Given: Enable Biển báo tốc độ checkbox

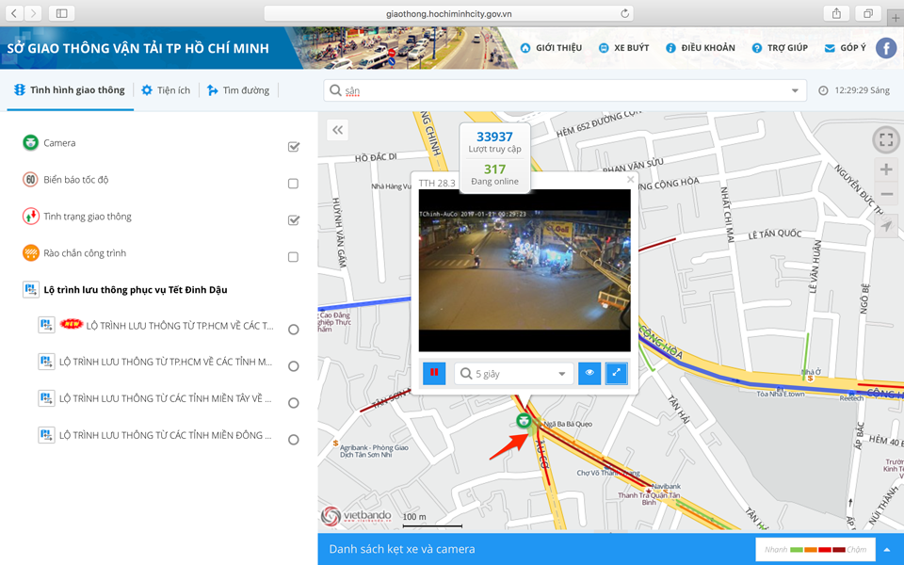Looking at the screenshot, I should 293,184.
